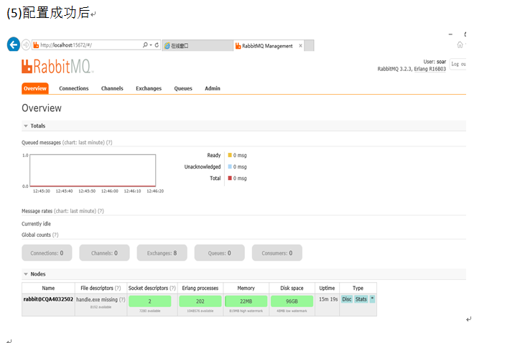Click the yellow Ready color swatch
The image size is (520, 343).
(x=230, y=155)
